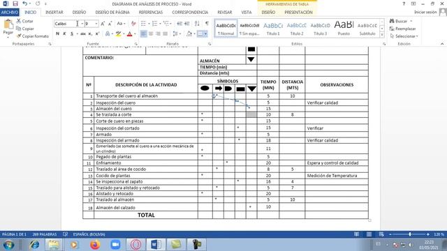Open Zoom app from taskbar
This screenshot has height=251, width=447.
point(115,245)
